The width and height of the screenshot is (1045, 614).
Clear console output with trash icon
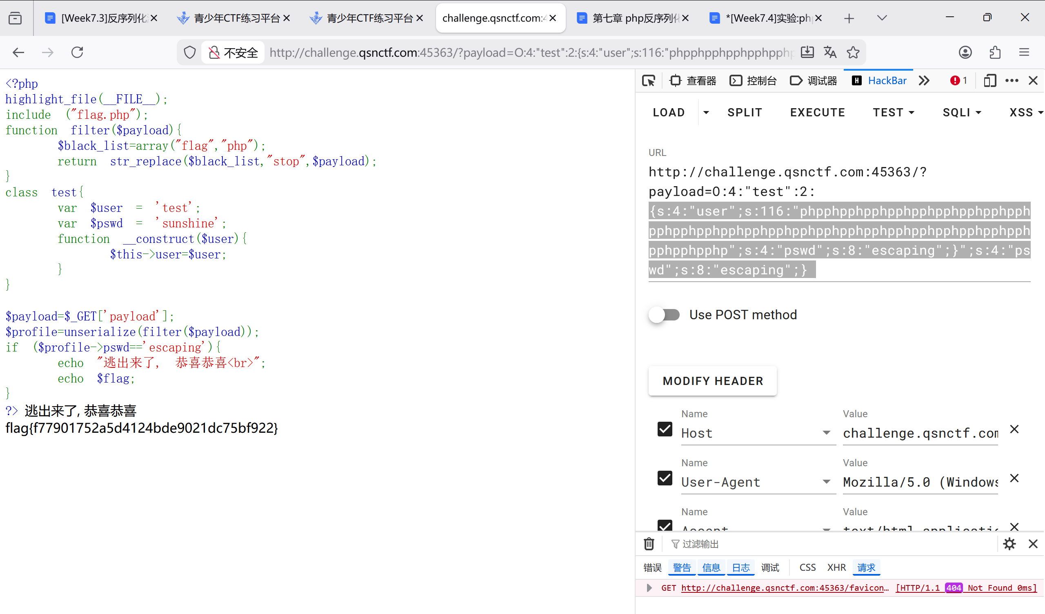point(649,543)
